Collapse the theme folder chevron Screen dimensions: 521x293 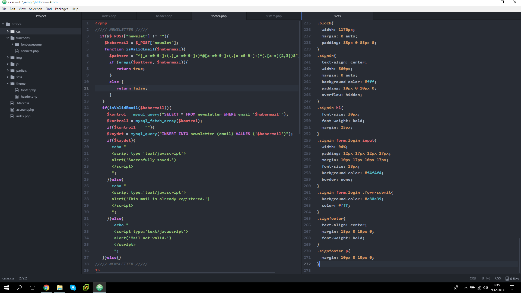point(8,84)
